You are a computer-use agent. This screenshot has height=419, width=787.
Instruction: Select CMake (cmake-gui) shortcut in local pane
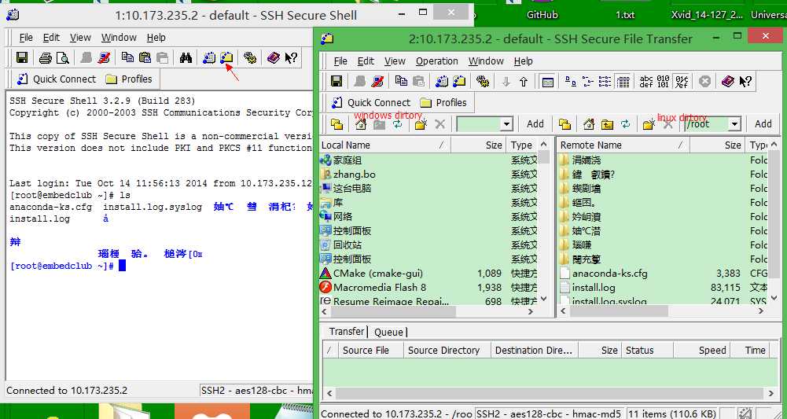click(x=377, y=274)
